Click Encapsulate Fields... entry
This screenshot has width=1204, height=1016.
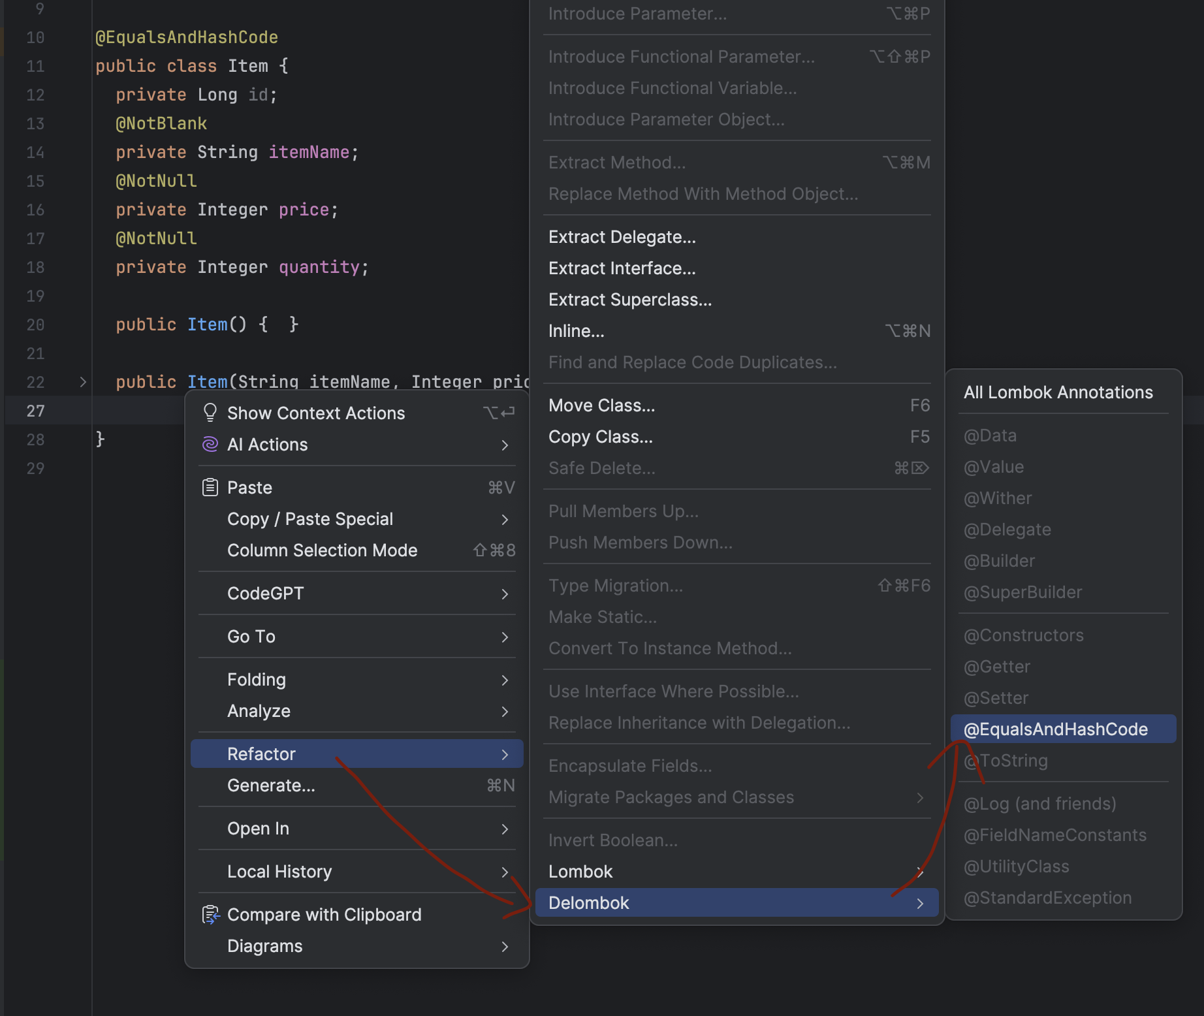coord(737,766)
